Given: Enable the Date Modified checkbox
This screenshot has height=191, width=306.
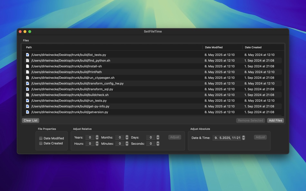Looking at the screenshot, I should click(x=41, y=138).
